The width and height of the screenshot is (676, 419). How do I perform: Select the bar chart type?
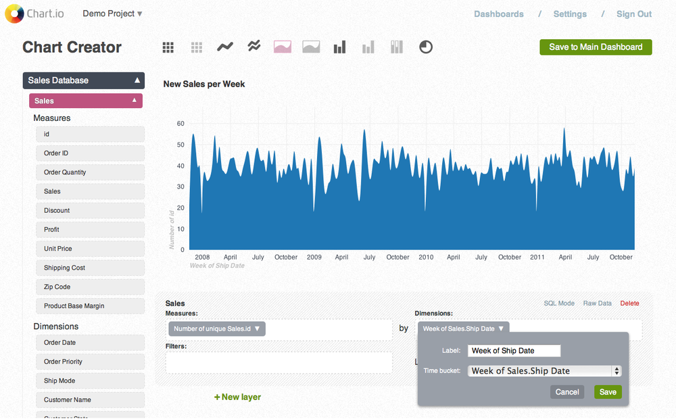pos(339,47)
